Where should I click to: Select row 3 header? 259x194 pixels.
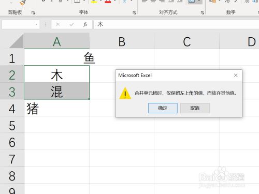[x=12, y=92]
